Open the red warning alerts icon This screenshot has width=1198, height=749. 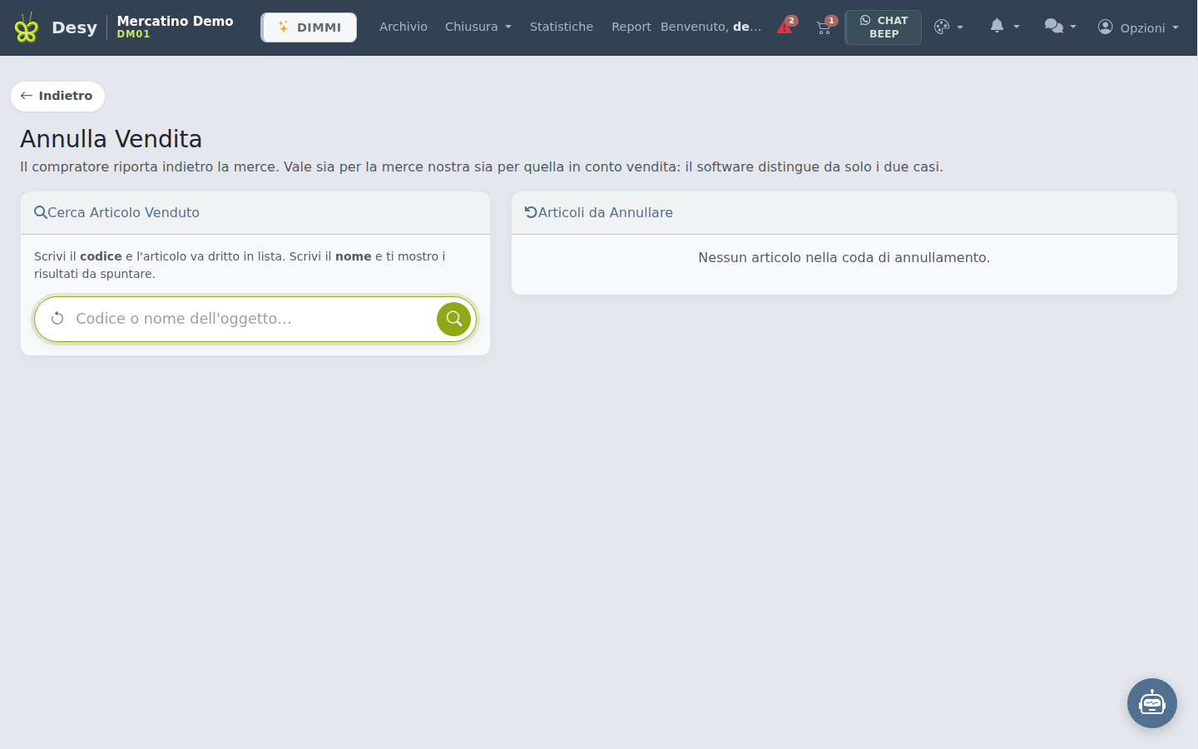click(786, 27)
